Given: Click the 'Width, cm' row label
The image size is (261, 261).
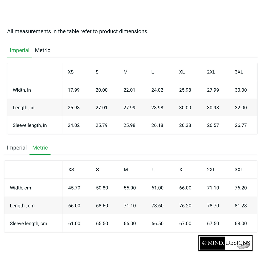Looking at the screenshot, I should 21,188.
